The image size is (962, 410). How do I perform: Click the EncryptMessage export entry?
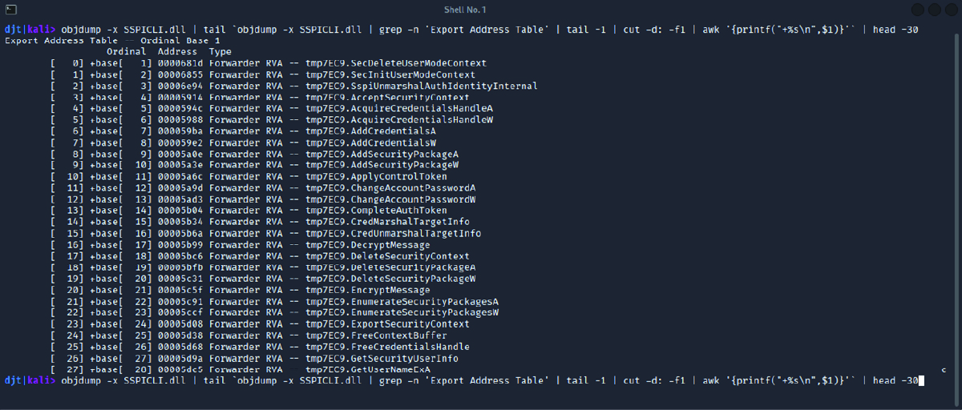tap(240, 290)
